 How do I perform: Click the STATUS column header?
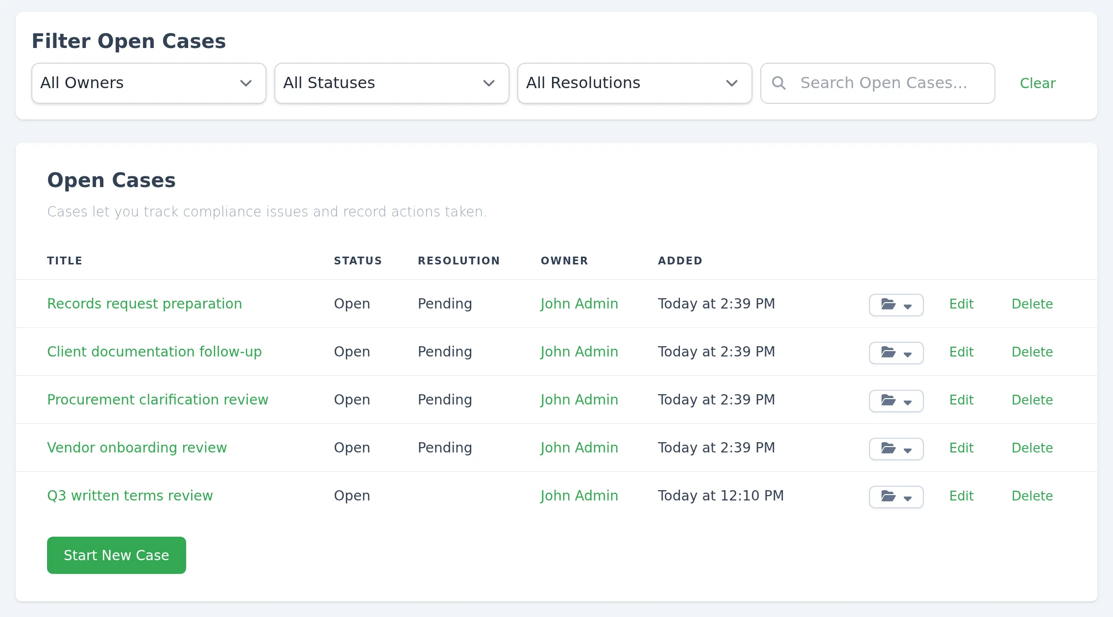coord(358,261)
